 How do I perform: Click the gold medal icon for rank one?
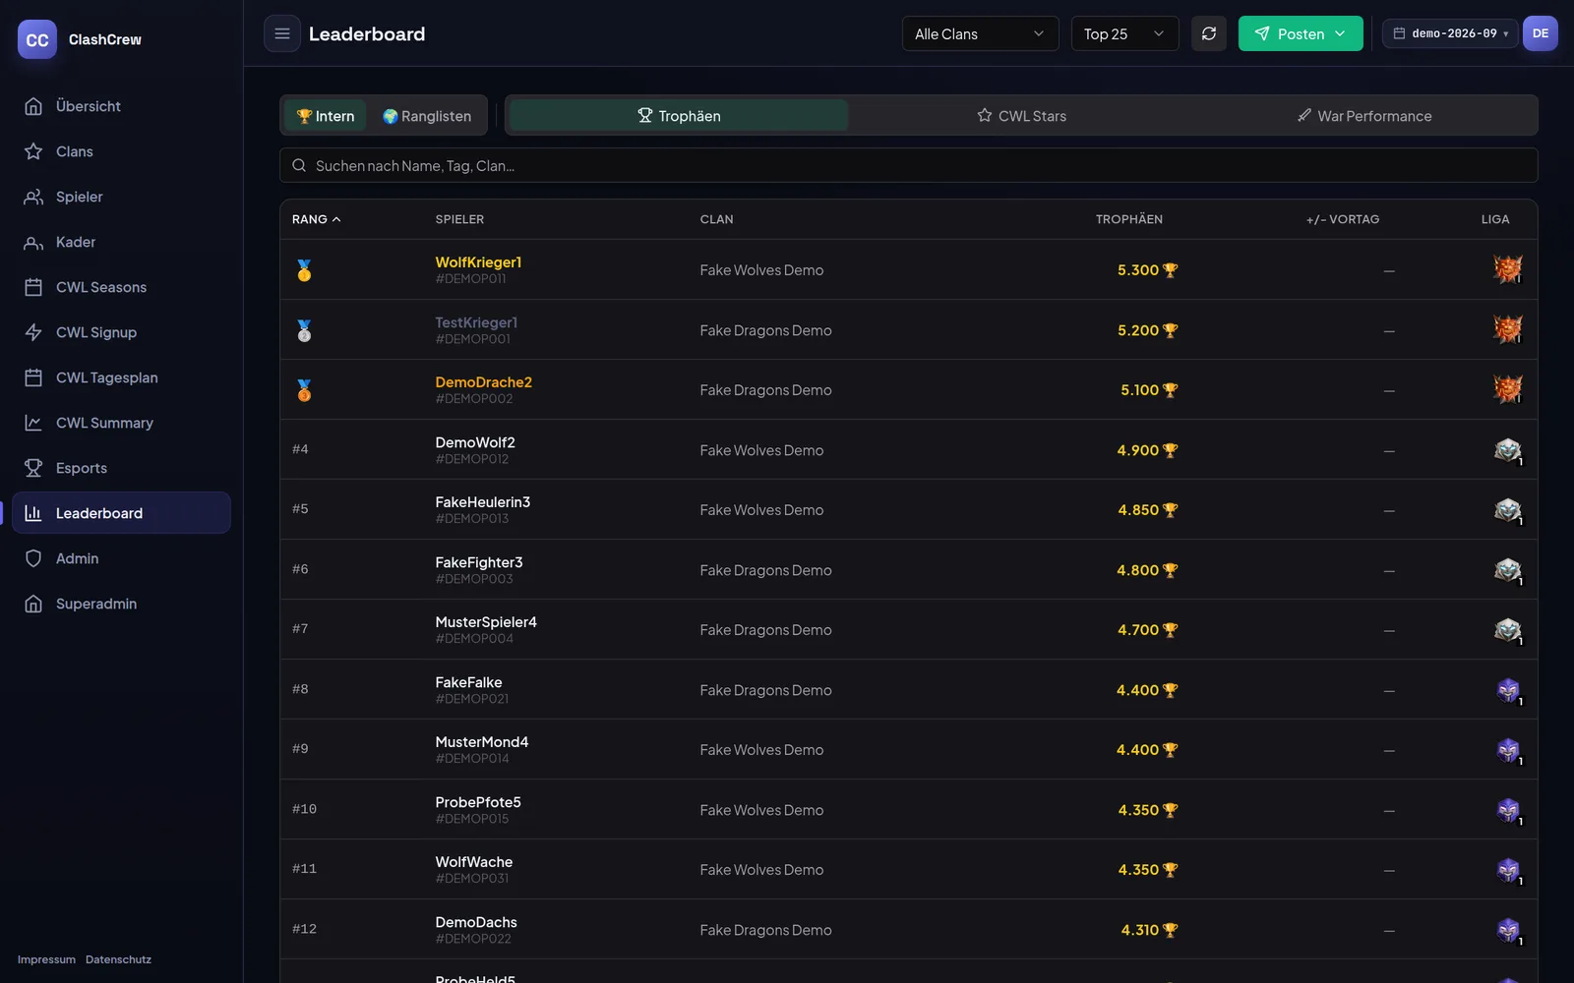tap(304, 270)
